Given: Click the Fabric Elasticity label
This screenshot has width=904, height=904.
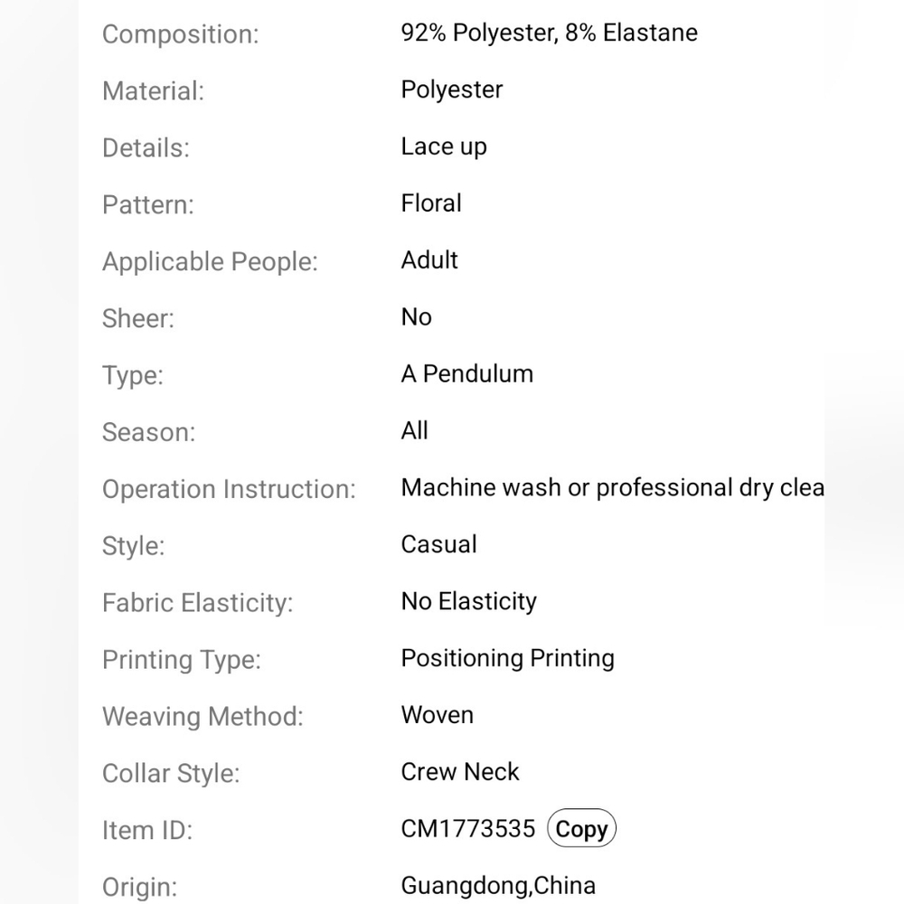Looking at the screenshot, I should point(198,603).
